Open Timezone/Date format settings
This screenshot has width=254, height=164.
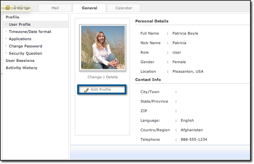pyautogui.click(x=30, y=32)
